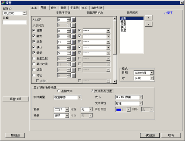
Task: Expand the 大小 8 x 16 像素 dropdown
Action: (141, 97)
